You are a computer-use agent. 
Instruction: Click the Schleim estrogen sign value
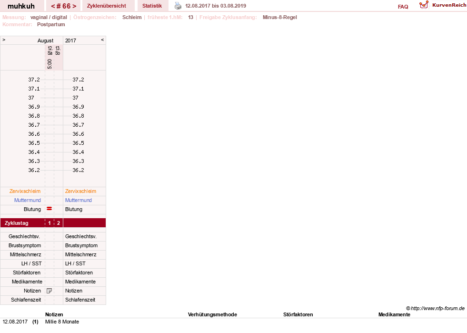click(x=132, y=17)
